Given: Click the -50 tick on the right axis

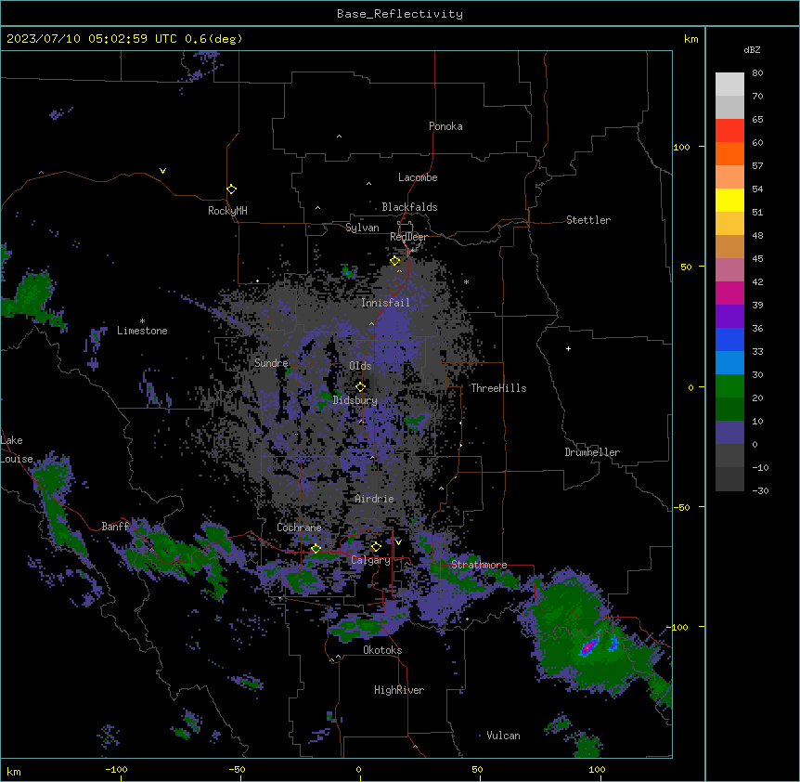Looking at the screenshot, I should click(x=681, y=507).
